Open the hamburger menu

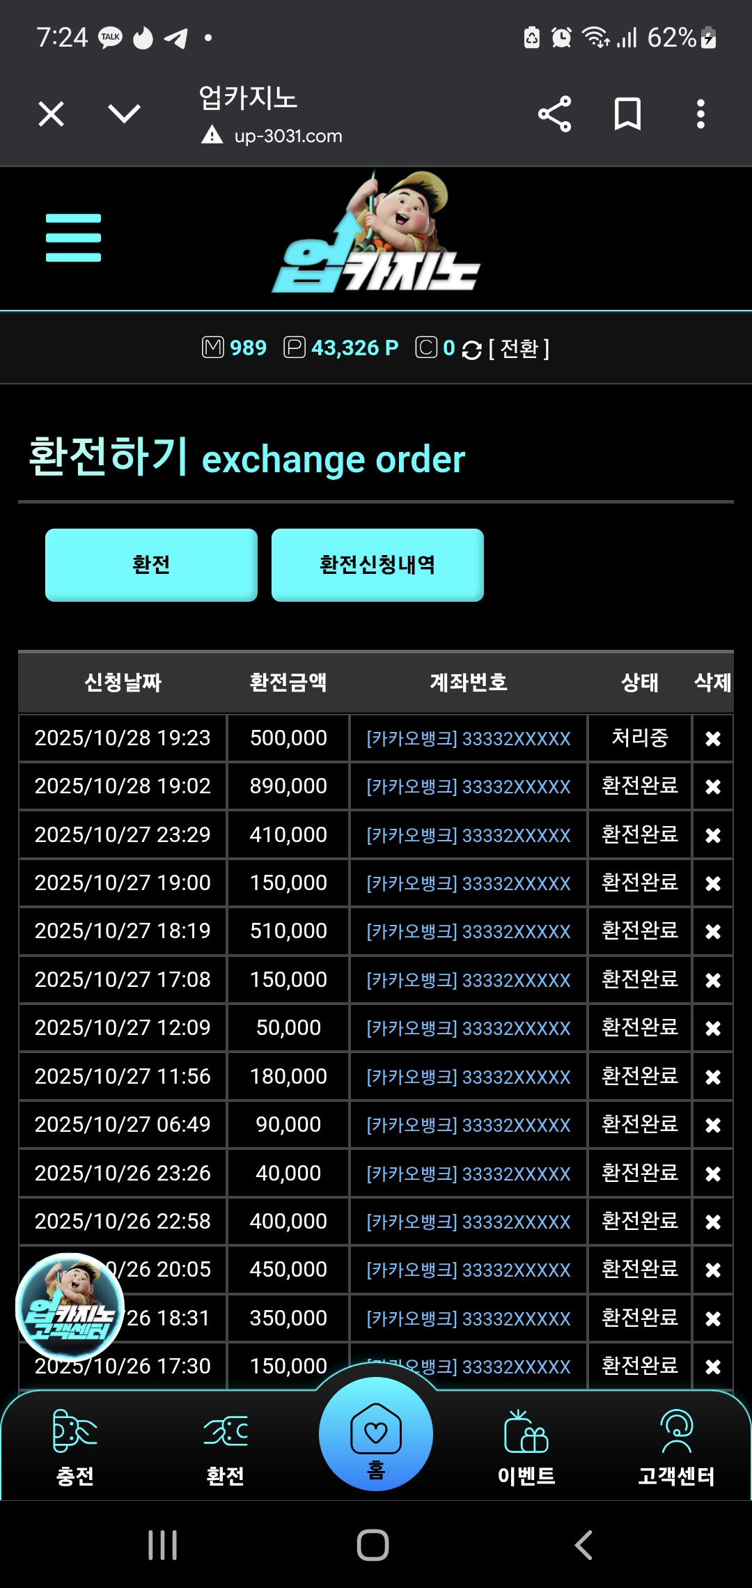coord(73,238)
